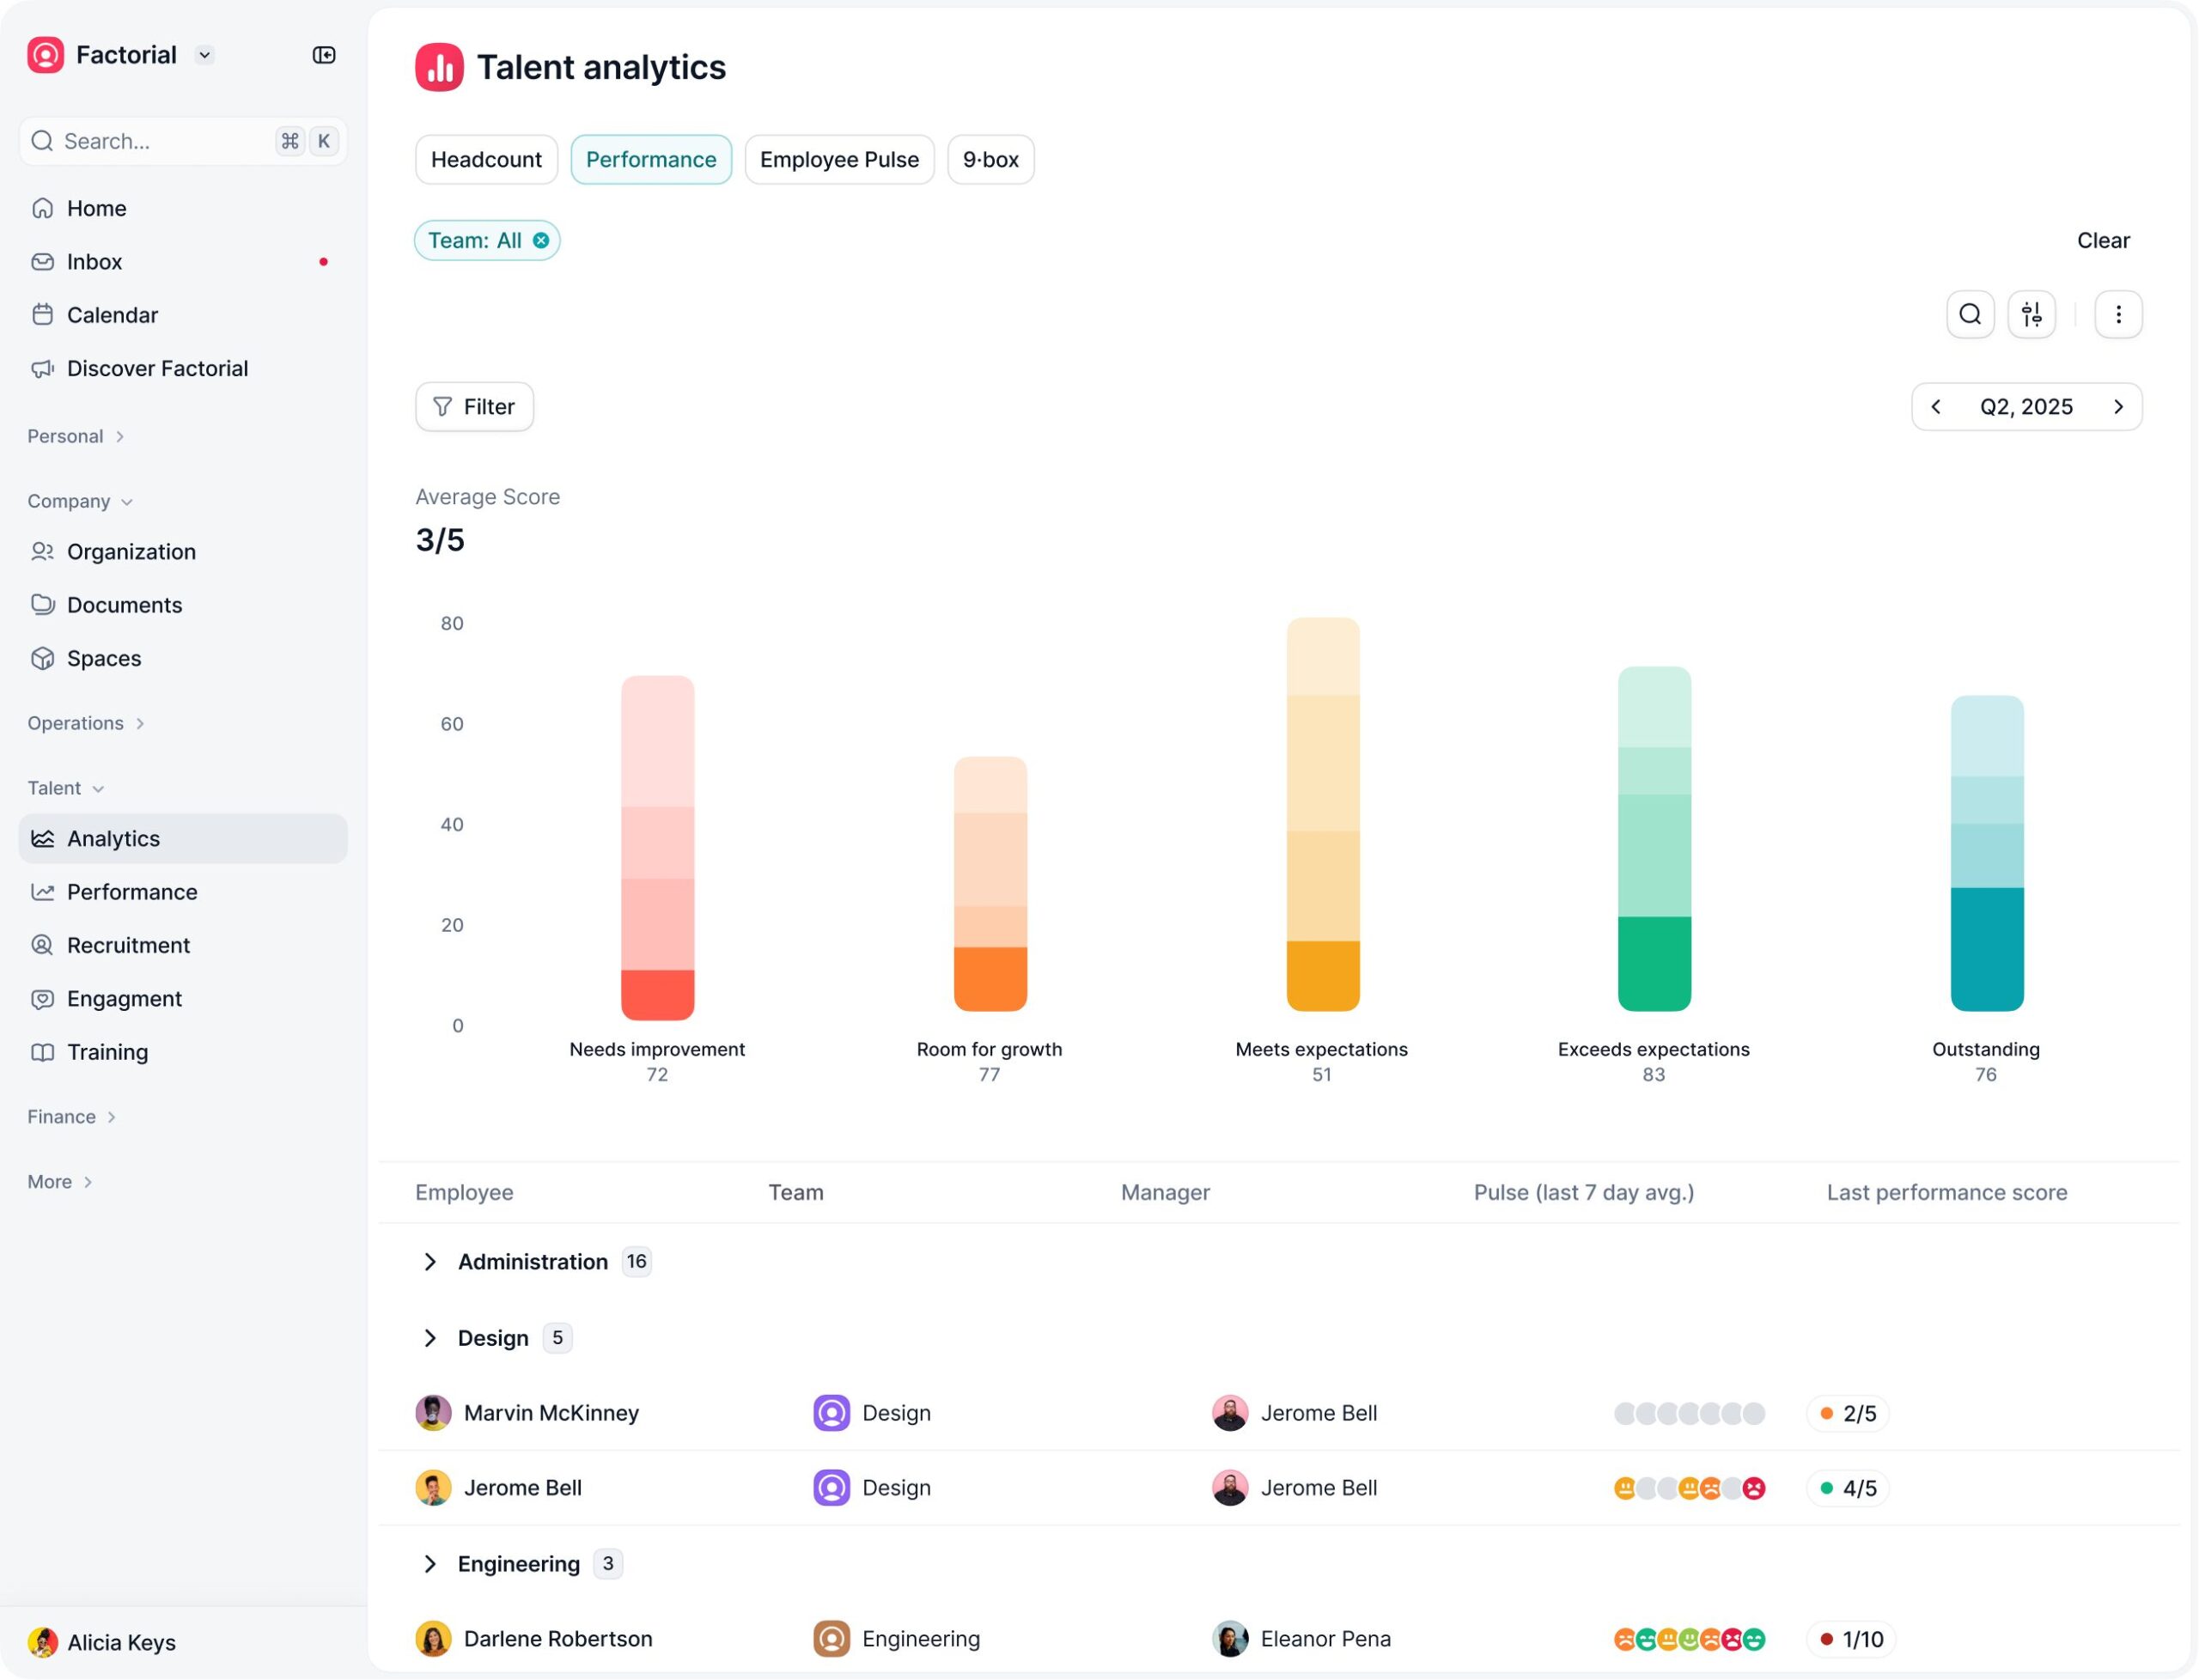Screen dimensions: 2199x1680
Task: Expand Personal sidebar section
Action: click(x=76, y=436)
